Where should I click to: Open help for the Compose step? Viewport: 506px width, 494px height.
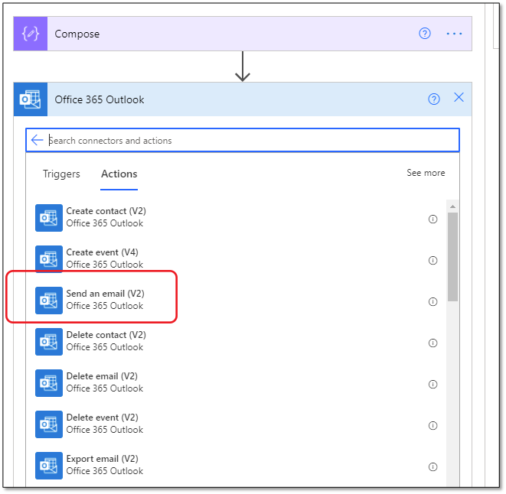424,33
